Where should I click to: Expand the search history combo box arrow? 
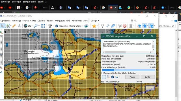(x=132, y=20)
